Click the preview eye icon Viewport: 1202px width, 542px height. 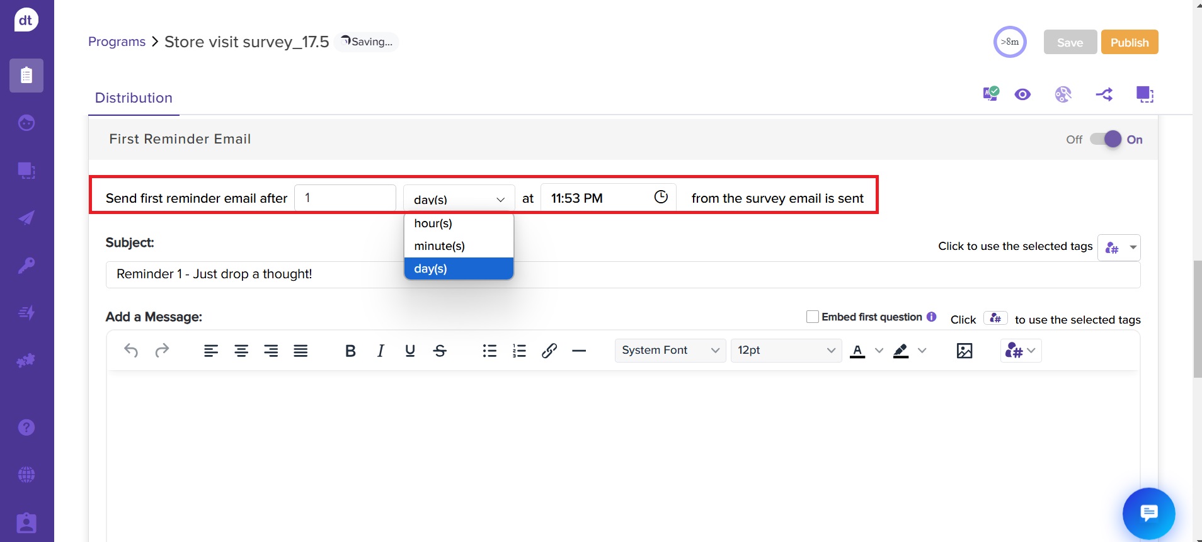[1022, 94]
